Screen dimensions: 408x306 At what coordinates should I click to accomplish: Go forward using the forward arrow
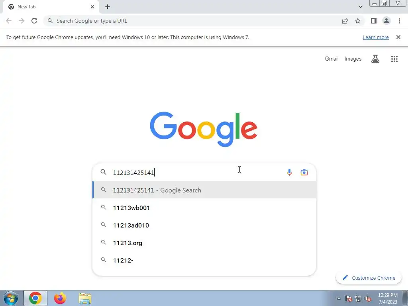(22, 21)
